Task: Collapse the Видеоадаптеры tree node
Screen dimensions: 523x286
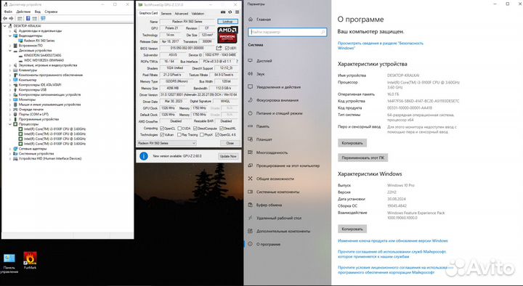Action: (10, 36)
